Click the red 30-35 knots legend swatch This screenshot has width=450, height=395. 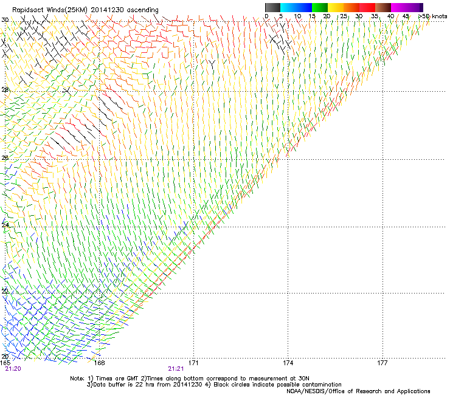pos(367,7)
